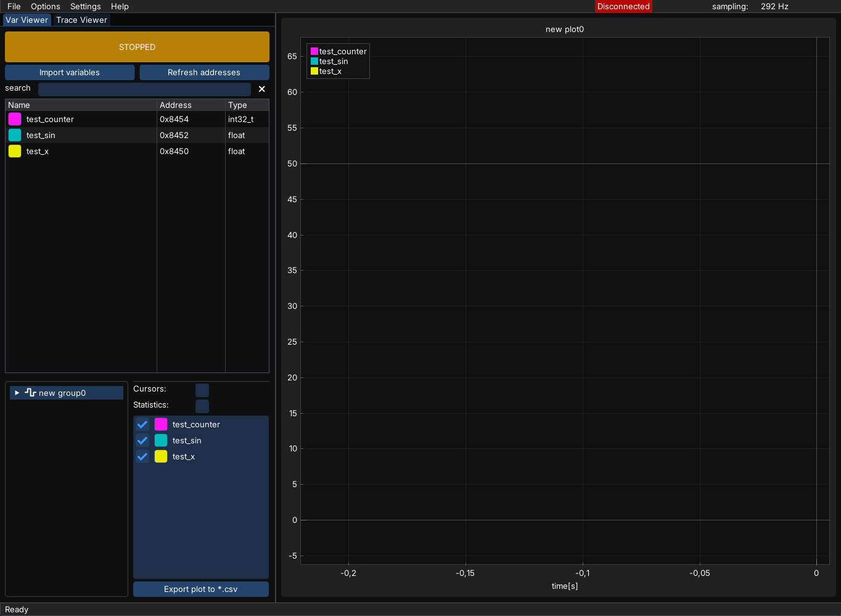This screenshot has width=841, height=616.
Task: Open color picker for test_counter in variable table
Action: (x=15, y=119)
